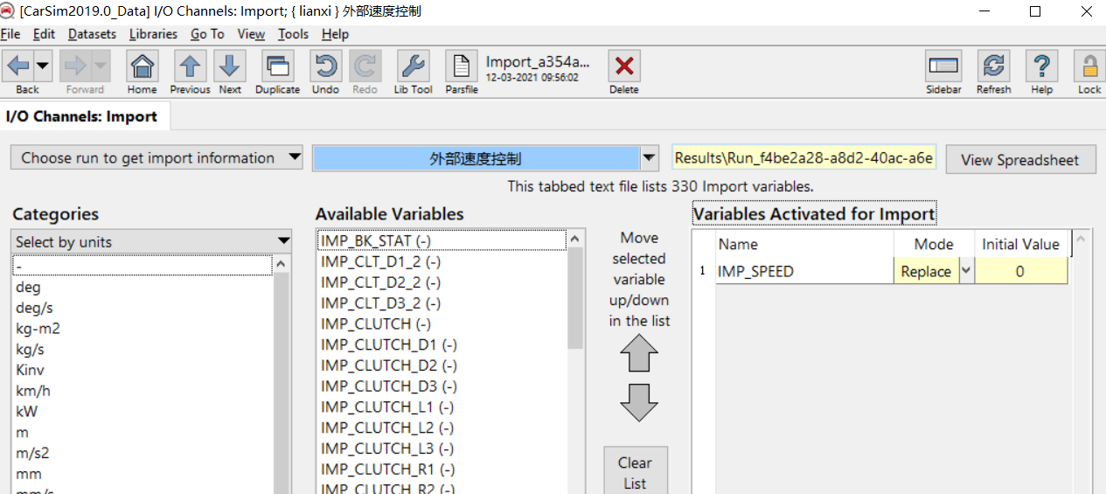Click the Previous dataset up arrow
Image resolution: width=1106 pixels, height=494 pixels.
(x=190, y=66)
